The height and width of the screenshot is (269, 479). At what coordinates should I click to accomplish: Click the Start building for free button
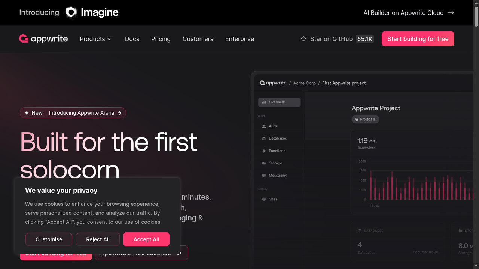pyautogui.click(x=418, y=39)
